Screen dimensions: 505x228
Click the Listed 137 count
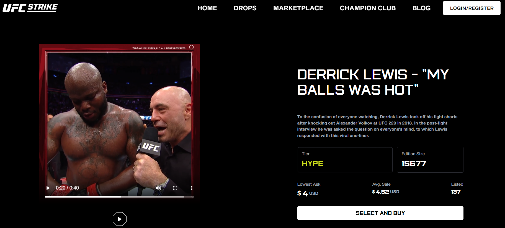[456, 192]
